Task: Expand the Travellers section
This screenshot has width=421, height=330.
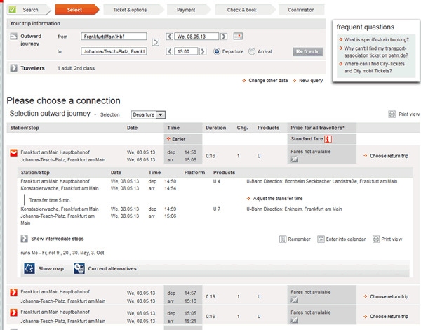Action: click(14, 68)
